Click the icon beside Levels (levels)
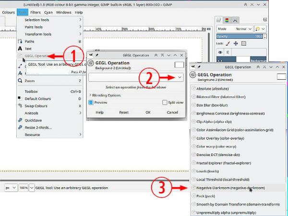Viewport: 288px width, 216px height. (x=193, y=171)
